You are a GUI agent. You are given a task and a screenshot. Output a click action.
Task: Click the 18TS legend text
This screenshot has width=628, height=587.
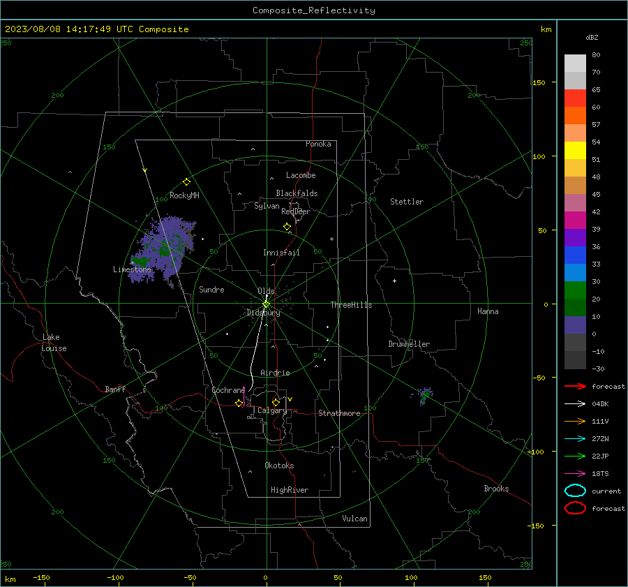click(600, 474)
